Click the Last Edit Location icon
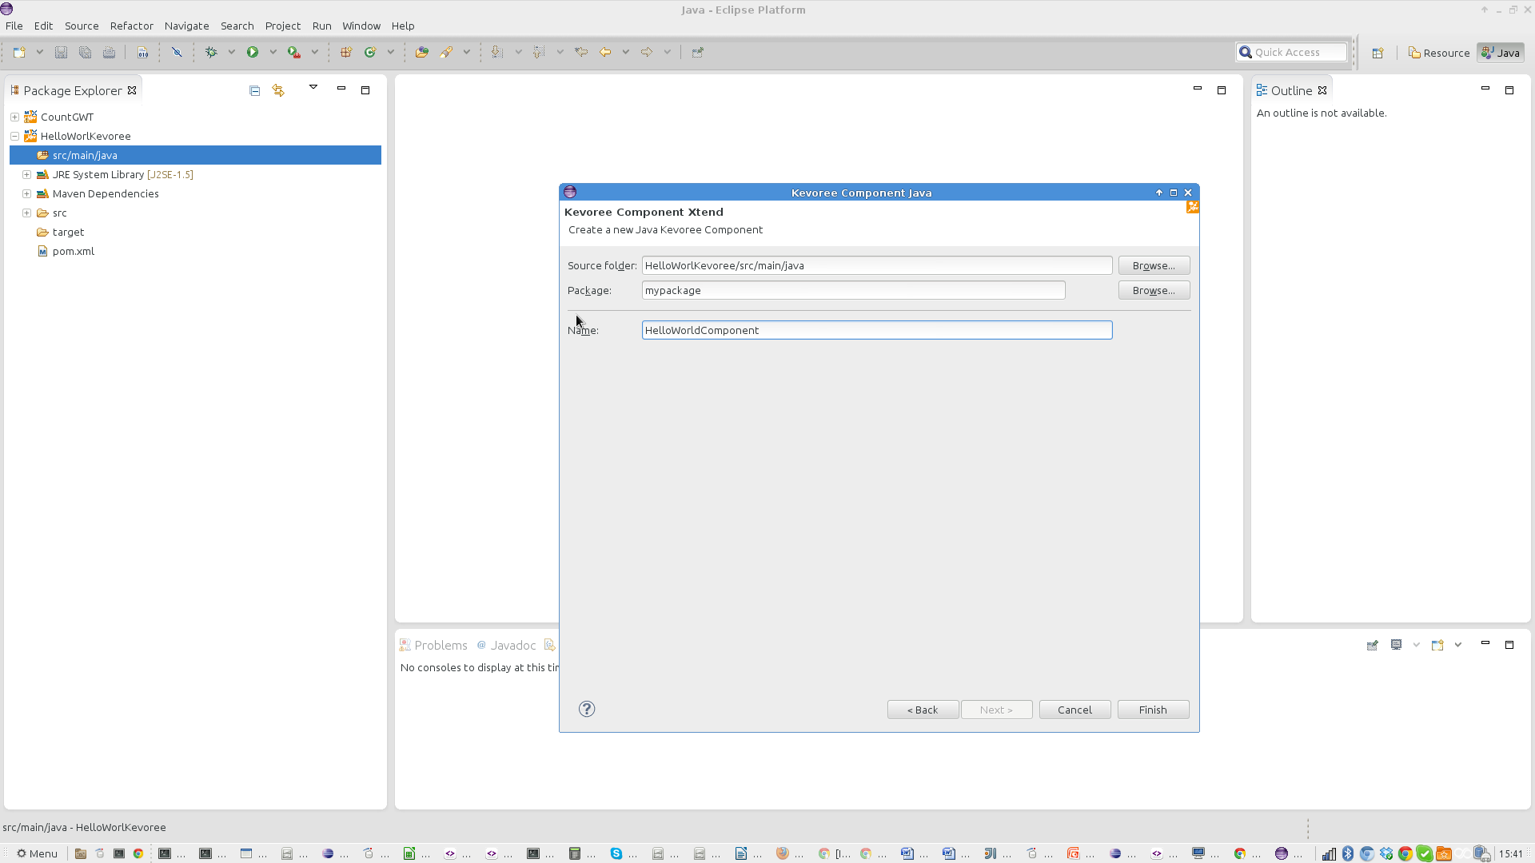The width and height of the screenshot is (1535, 863). [581, 52]
